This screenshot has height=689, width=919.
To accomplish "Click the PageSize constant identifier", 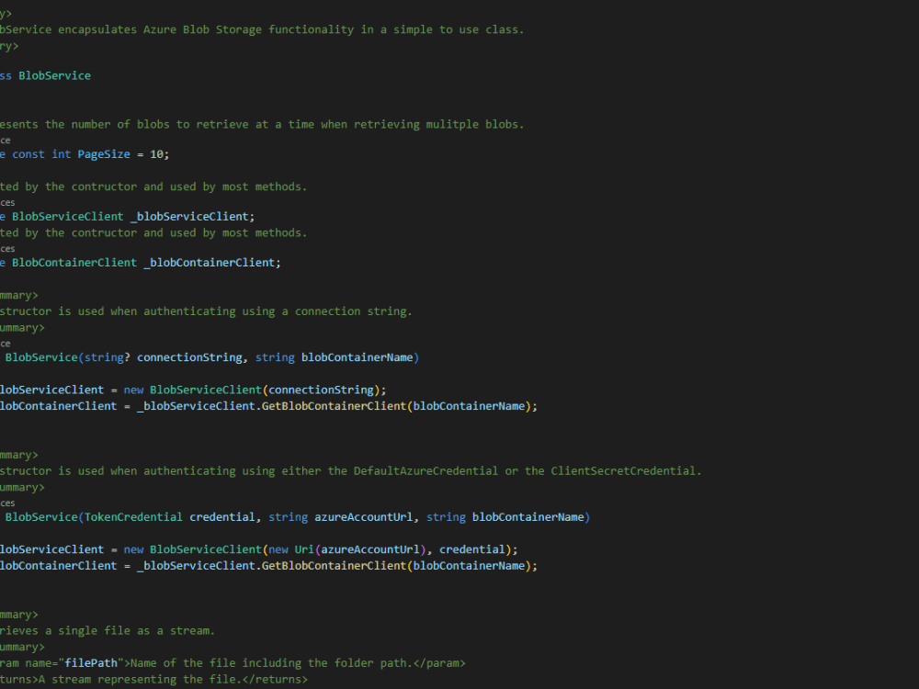I will click(x=104, y=154).
